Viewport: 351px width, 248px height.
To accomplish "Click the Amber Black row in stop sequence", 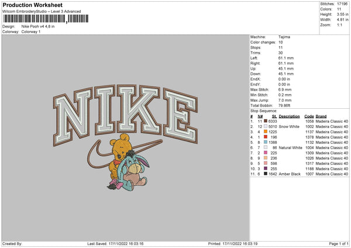I will pyautogui.click(x=299, y=174).
